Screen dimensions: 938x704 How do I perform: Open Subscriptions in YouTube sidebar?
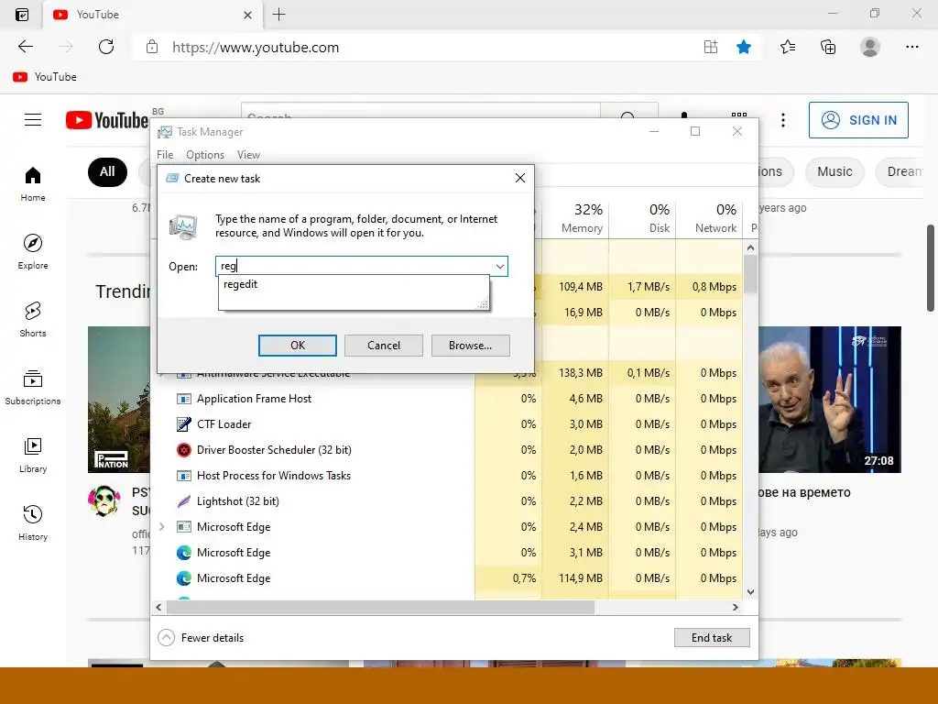[x=33, y=388]
